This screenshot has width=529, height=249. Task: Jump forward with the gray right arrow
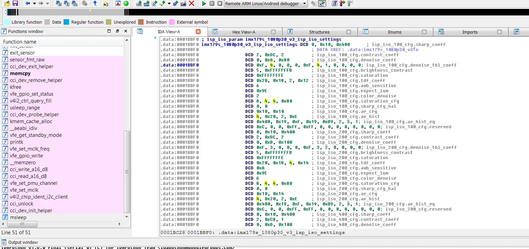click(x=41, y=3)
